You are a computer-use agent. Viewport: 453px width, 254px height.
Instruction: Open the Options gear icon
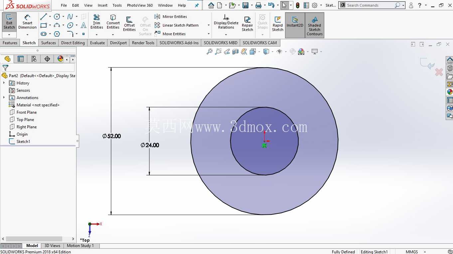point(315,5)
